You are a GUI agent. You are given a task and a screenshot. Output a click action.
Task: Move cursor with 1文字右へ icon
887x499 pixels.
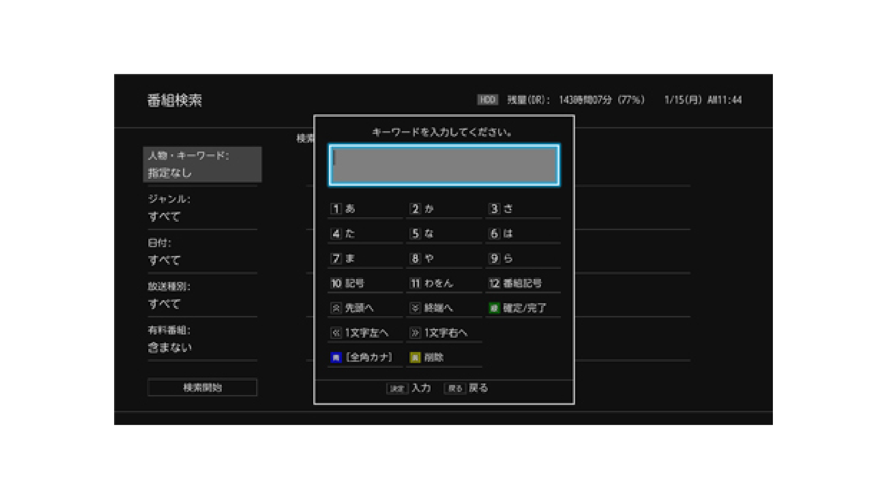(x=415, y=333)
